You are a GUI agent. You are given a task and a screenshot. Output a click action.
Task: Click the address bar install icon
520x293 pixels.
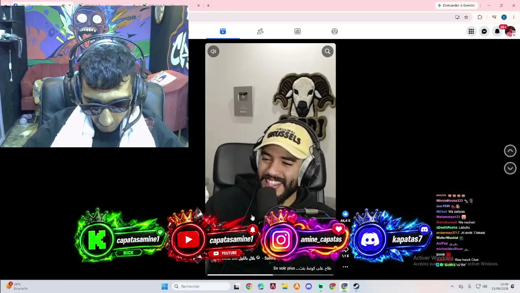pos(457,17)
